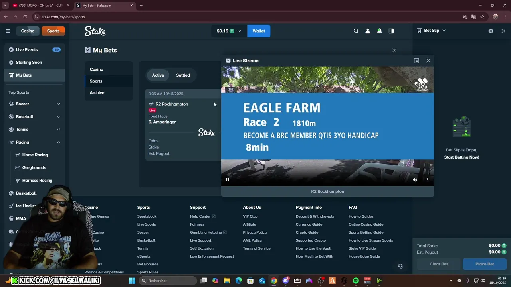The image size is (511, 287).
Task: Click the address bar URL
Action: (x=63, y=17)
